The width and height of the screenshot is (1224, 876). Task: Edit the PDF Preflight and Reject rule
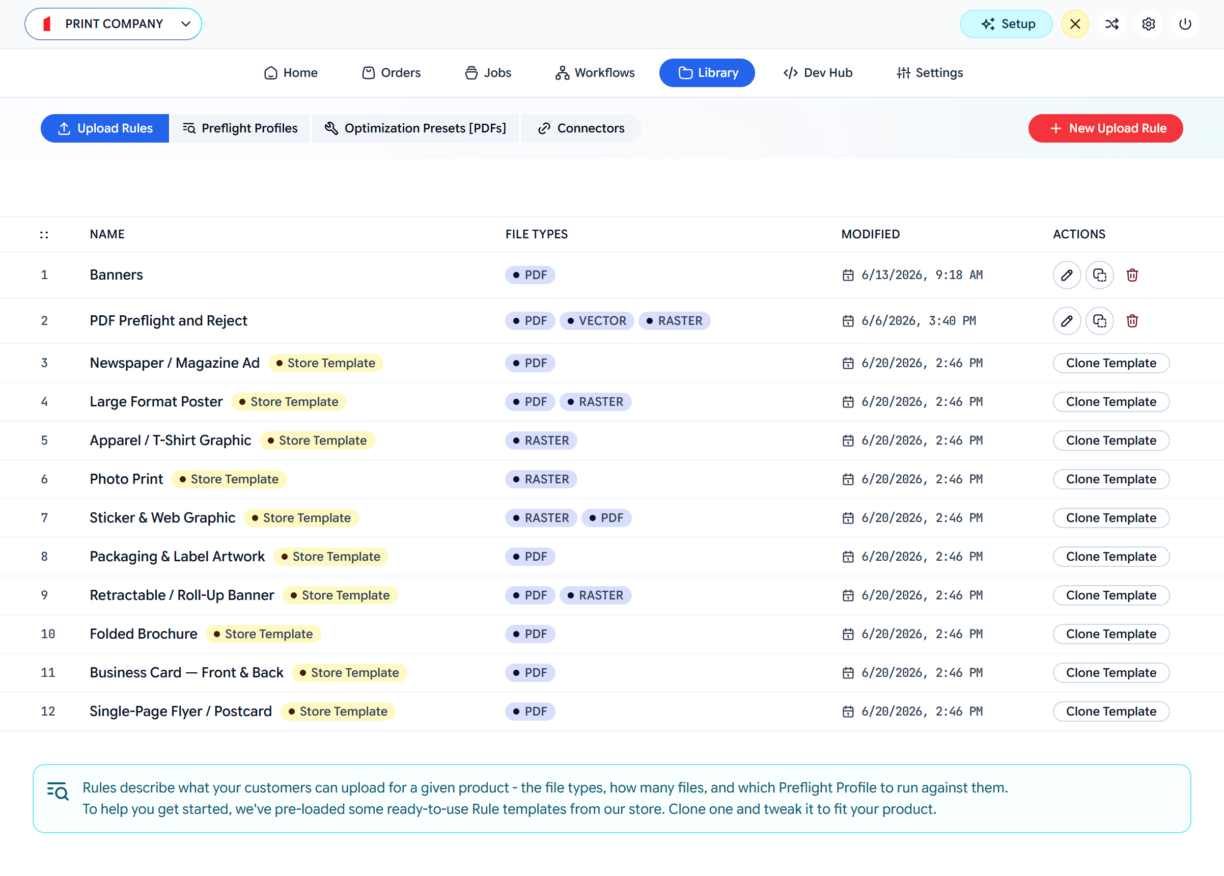pos(1067,321)
